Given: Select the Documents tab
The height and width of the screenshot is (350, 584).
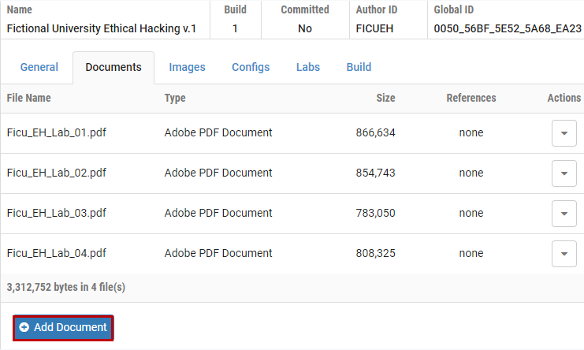Looking at the screenshot, I should point(113,67).
